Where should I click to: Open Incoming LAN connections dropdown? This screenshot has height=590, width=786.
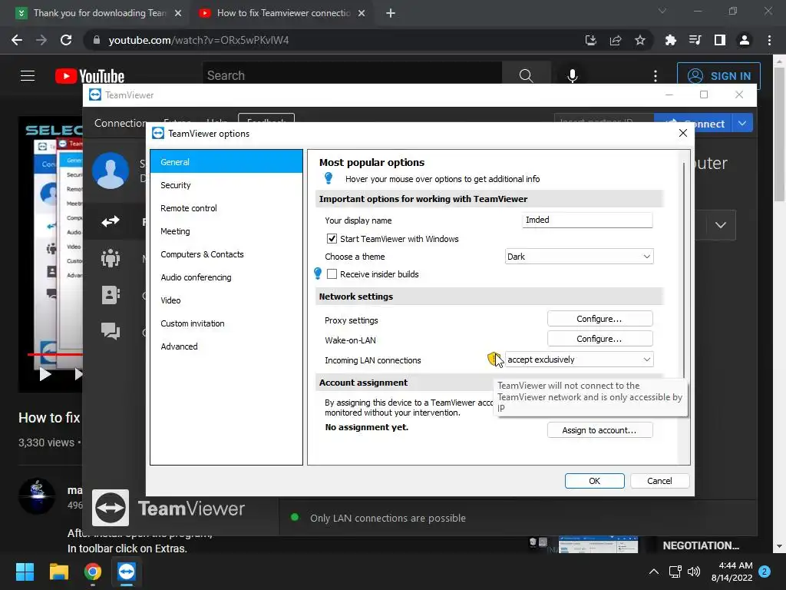click(579, 360)
